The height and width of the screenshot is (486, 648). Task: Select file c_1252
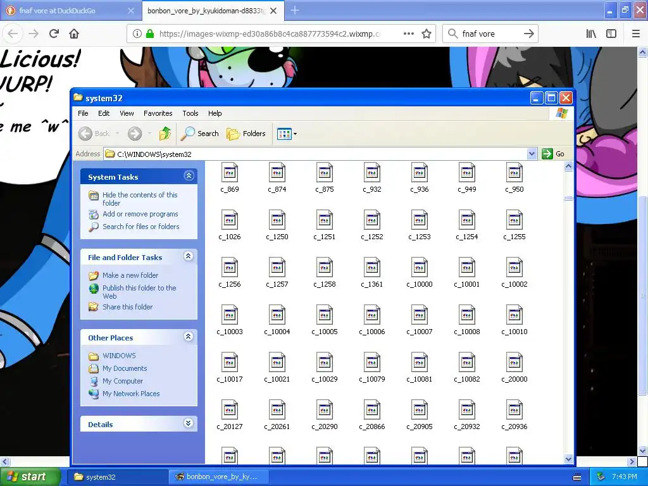372,226
